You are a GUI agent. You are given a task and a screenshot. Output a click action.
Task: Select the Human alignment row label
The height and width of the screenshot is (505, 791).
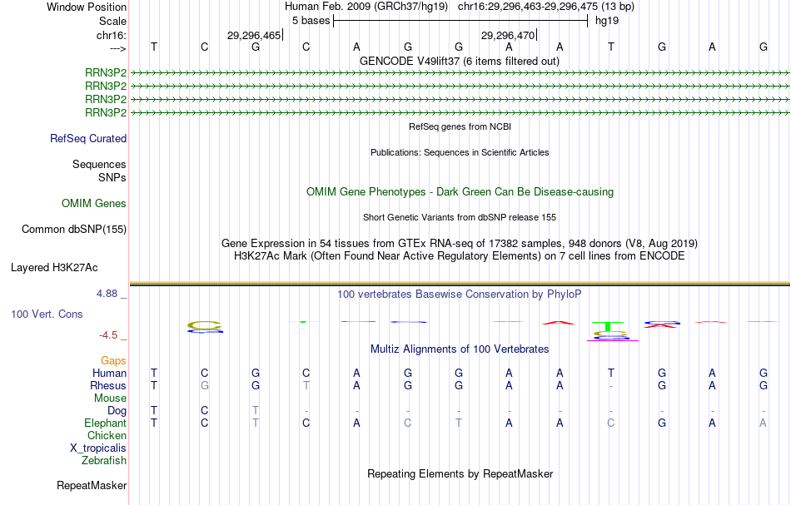coord(109,374)
